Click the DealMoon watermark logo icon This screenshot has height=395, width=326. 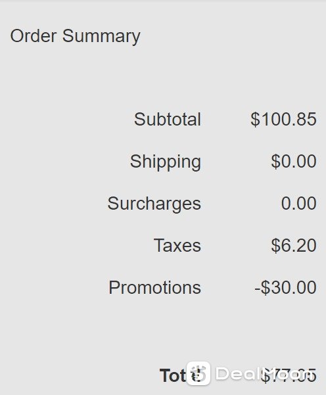point(198,373)
